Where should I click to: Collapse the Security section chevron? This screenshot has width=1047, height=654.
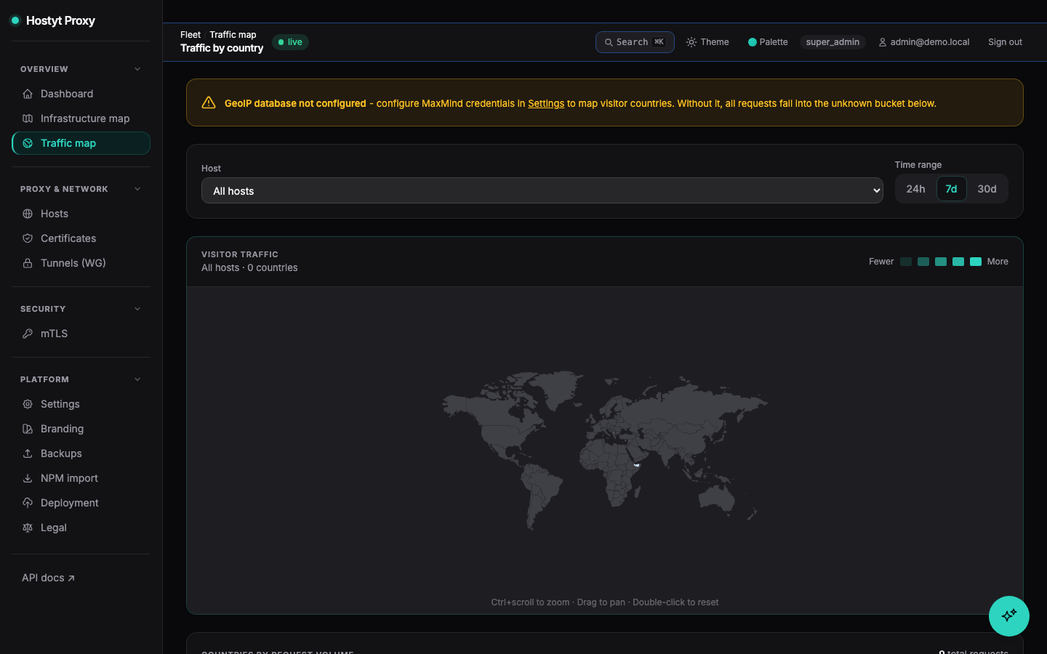point(137,309)
